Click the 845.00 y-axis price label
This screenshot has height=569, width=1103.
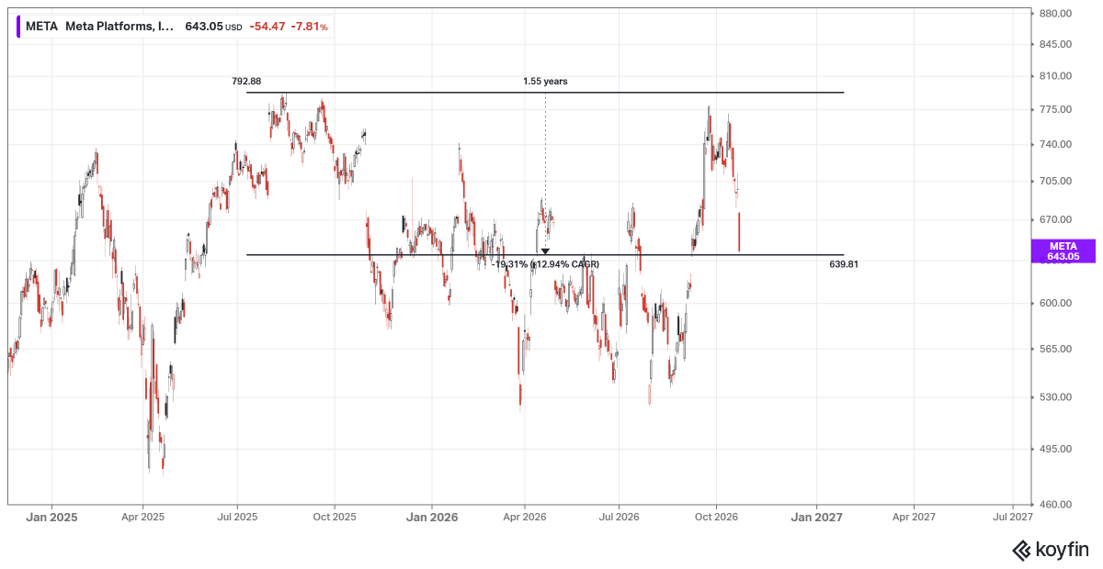point(1055,44)
